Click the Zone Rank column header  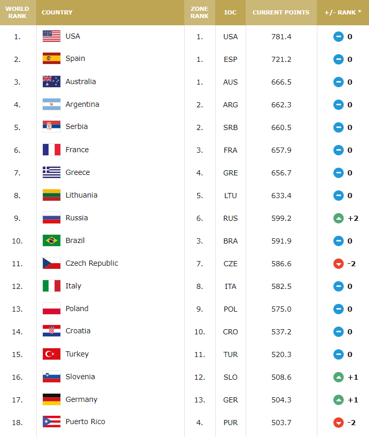199,12
